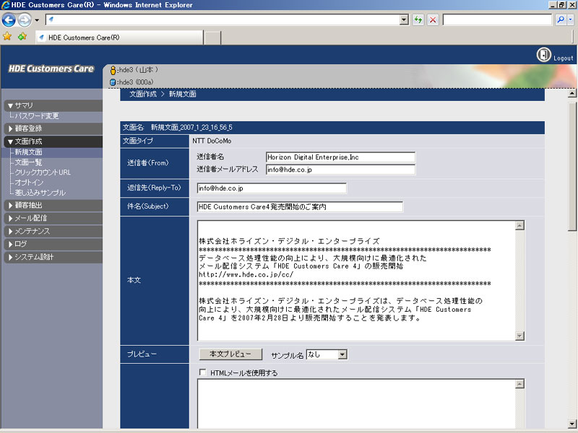Viewport: 578px width, 433px height.
Task: Click the Favorites star icon
Action: 7,37
